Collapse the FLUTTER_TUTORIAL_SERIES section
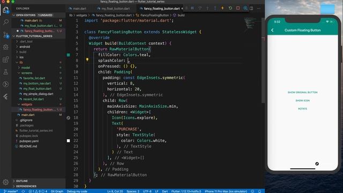Viewport: 343px width, 193px height. (34, 36)
